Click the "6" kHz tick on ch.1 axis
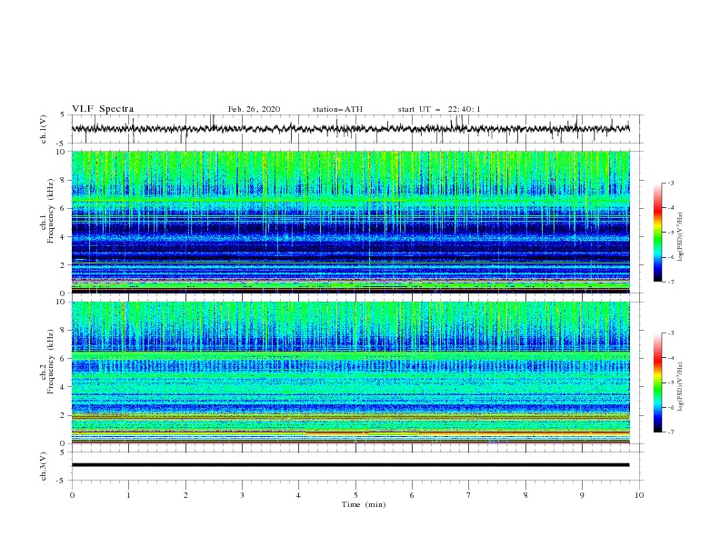 point(65,209)
